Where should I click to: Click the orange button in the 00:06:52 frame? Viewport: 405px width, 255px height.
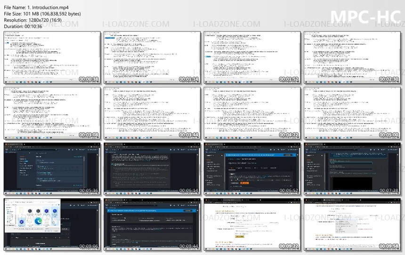pyautogui.click(x=244, y=183)
